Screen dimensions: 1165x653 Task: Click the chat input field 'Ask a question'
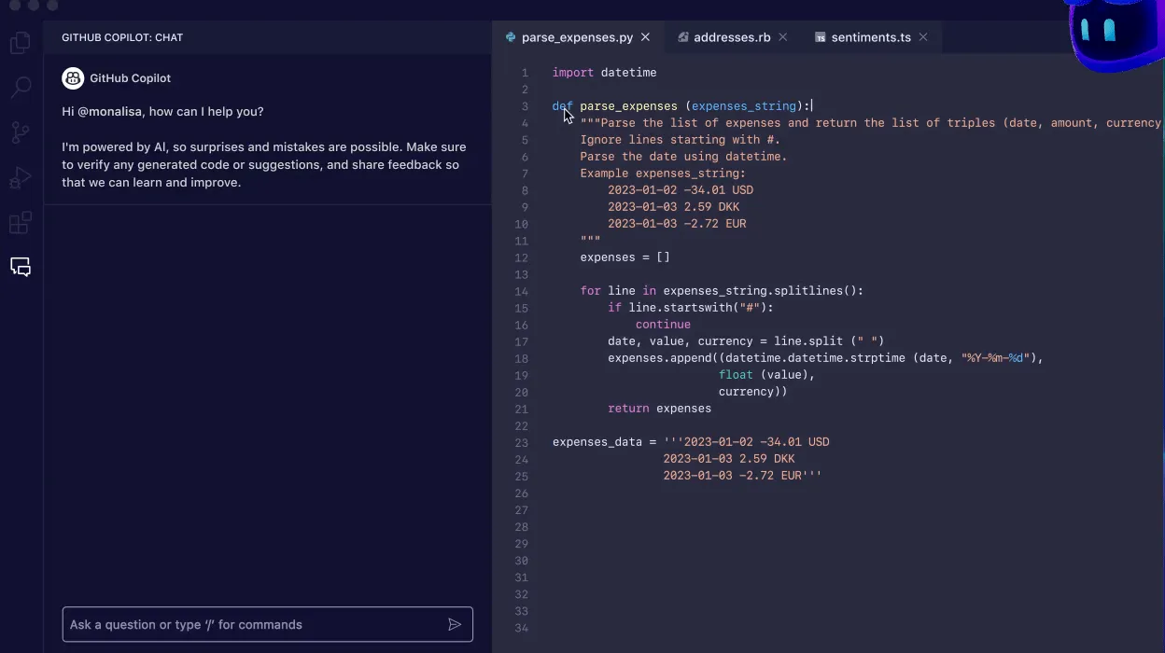tap(268, 624)
